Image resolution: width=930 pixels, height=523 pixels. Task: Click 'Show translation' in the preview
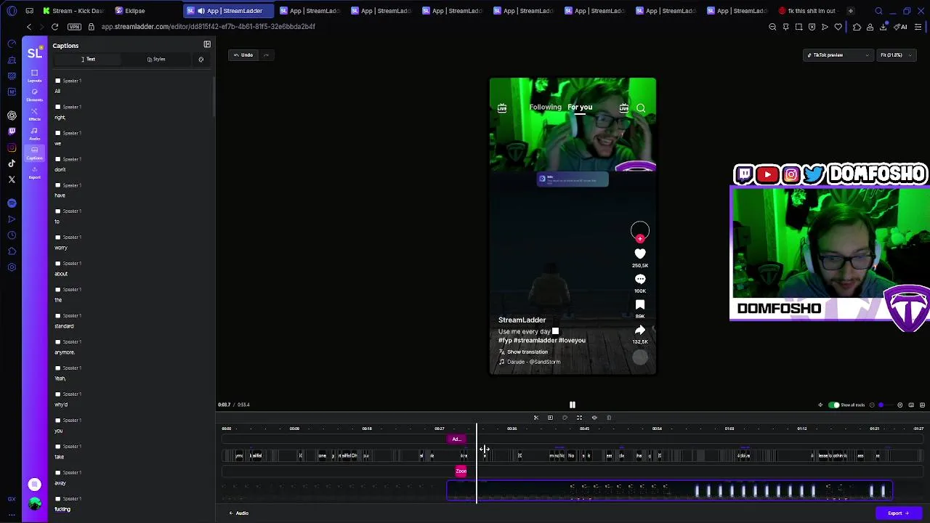point(527,352)
